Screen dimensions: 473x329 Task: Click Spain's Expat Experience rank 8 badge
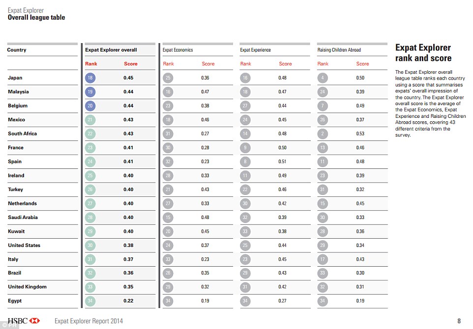tap(245, 162)
